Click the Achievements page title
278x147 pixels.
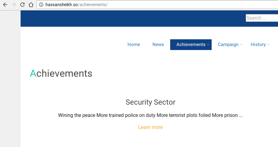point(61,74)
